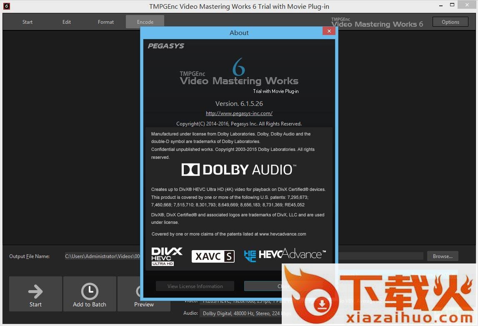Click the 'DivX®, DivX Certified® and associated logos' line
This screenshot has width=478, height=326.
(238, 215)
